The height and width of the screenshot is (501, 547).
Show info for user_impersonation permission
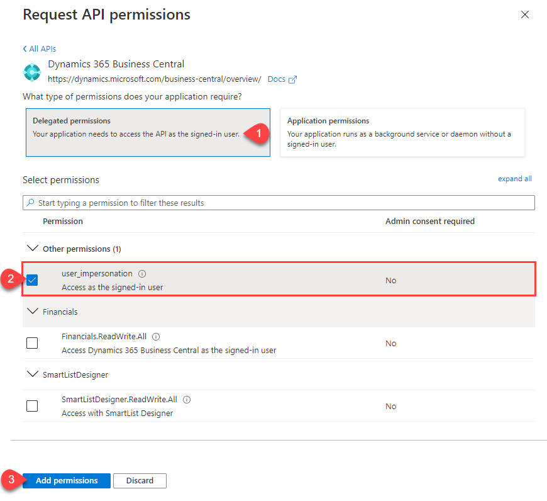142,274
